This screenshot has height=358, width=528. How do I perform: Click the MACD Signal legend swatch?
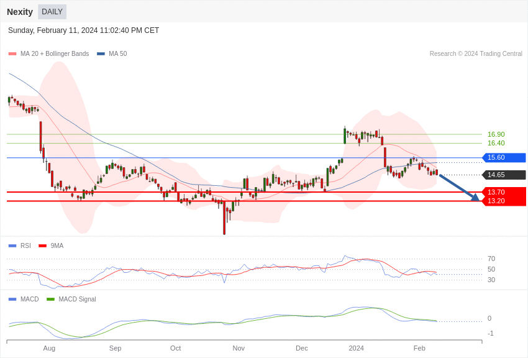50,299
